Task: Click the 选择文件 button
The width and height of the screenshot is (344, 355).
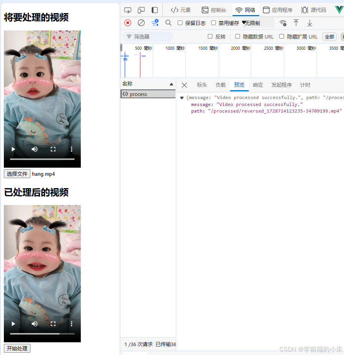Action: pos(17,174)
